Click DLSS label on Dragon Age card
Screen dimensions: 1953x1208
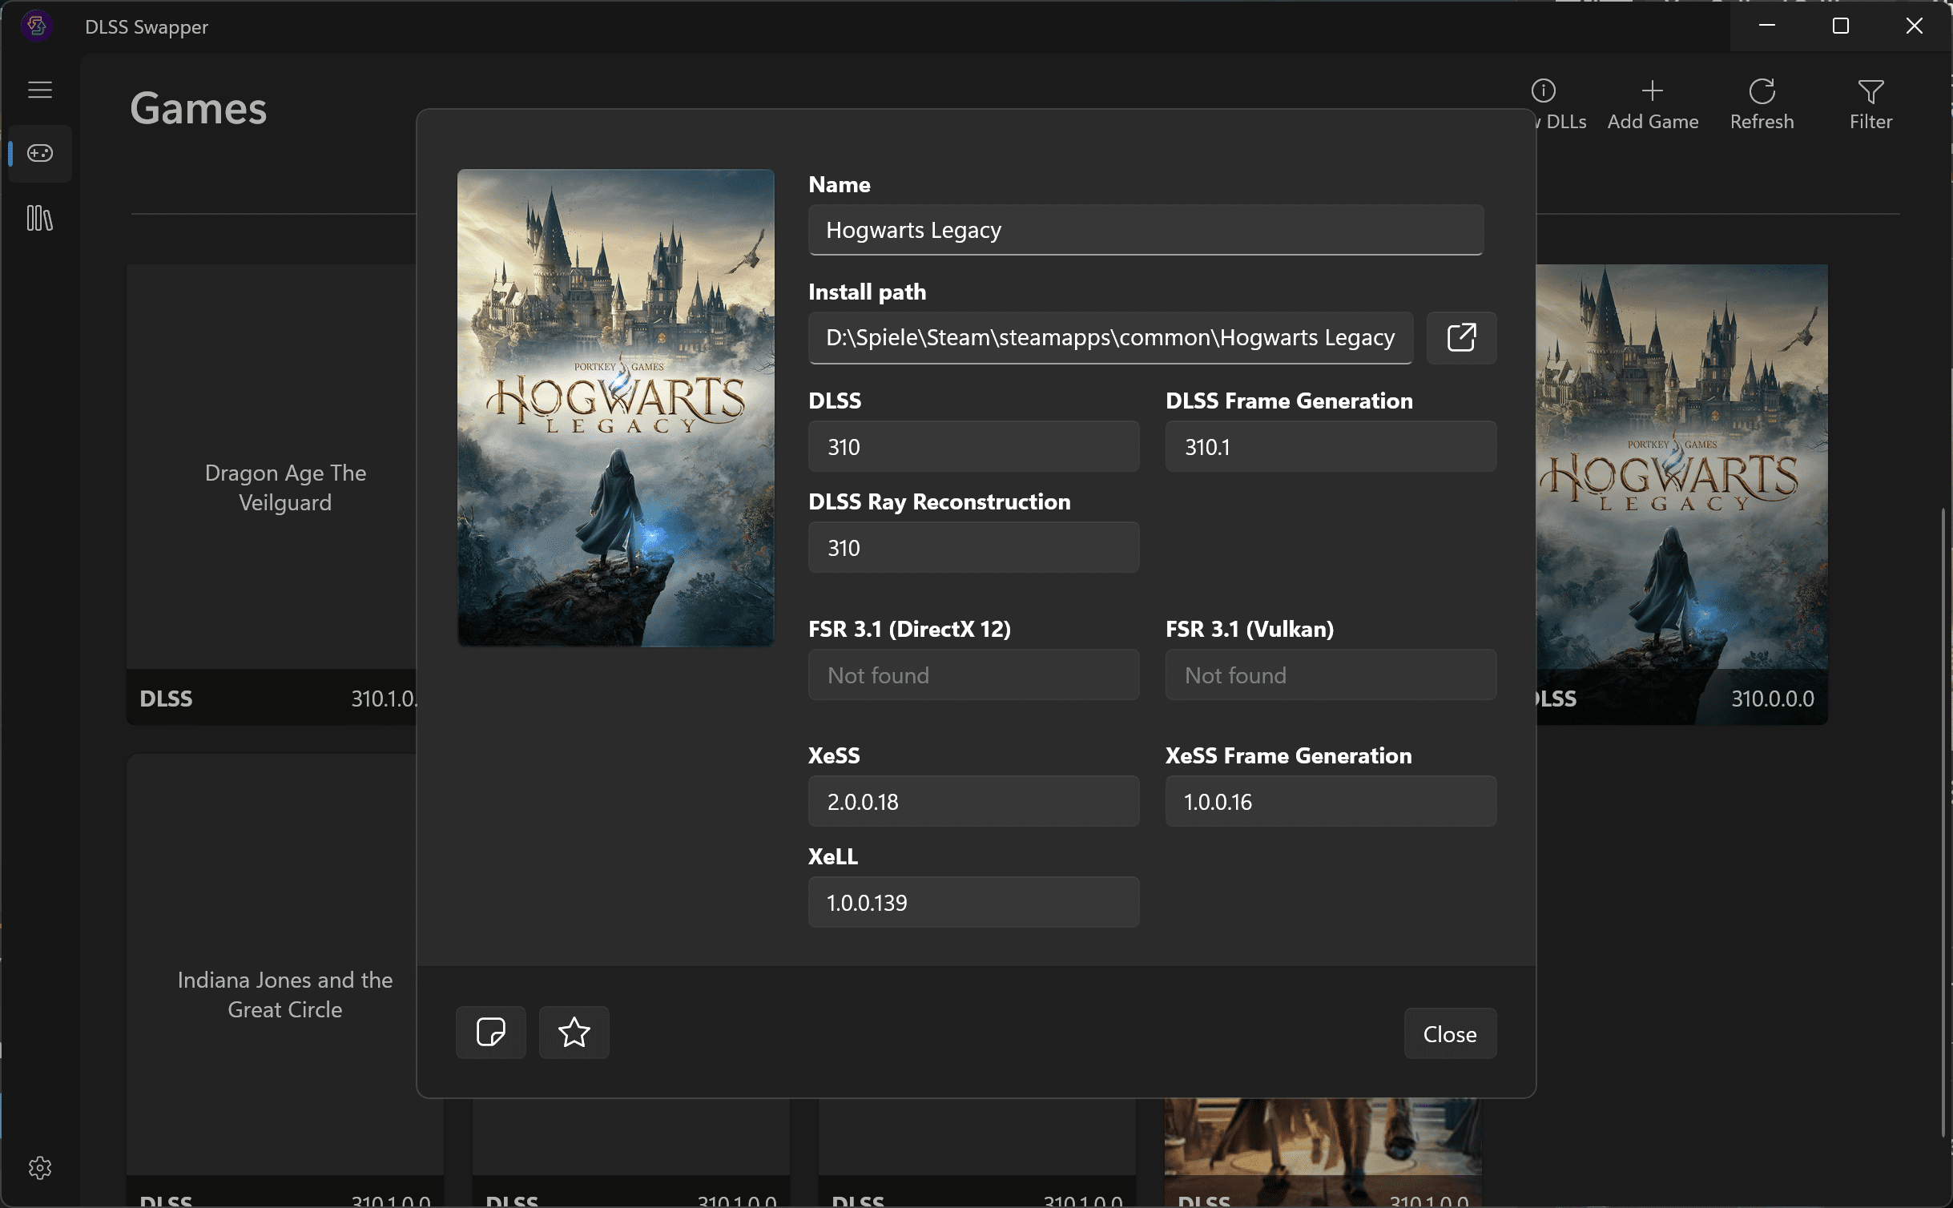point(166,699)
